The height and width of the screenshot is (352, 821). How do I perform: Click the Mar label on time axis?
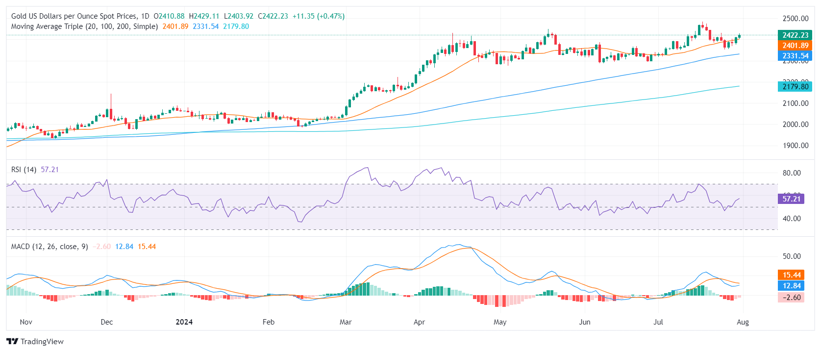tap(346, 322)
